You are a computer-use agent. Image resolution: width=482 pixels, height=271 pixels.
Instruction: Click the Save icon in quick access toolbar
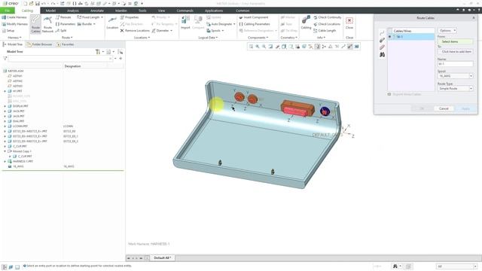pos(38,4)
